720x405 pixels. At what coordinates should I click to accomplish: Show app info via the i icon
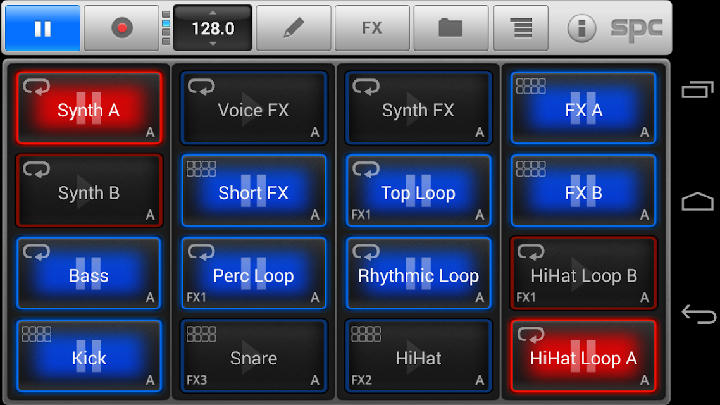pyautogui.click(x=581, y=28)
